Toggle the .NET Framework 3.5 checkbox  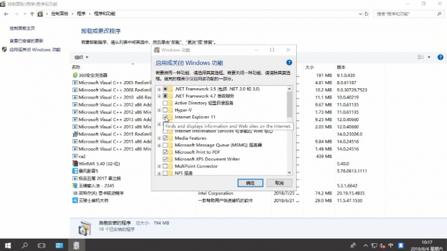[x=165, y=89]
